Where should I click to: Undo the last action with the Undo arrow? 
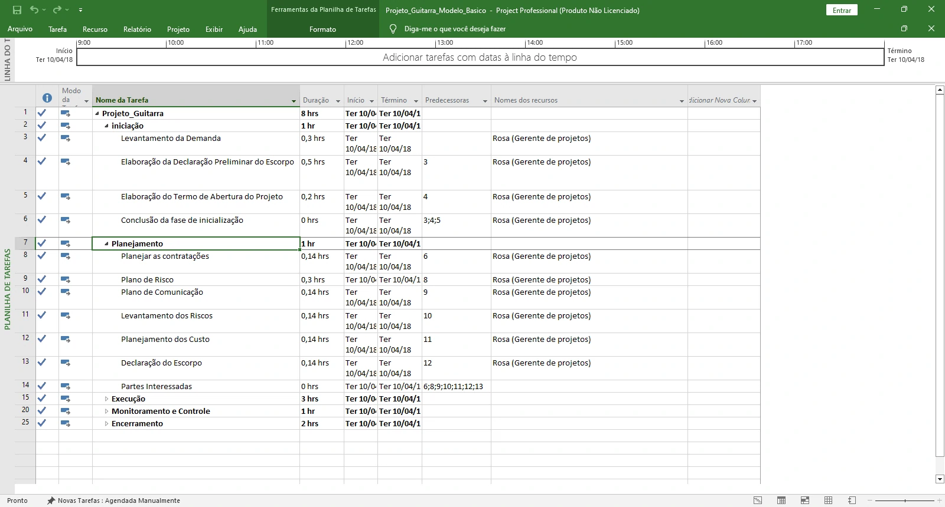pos(34,10)
